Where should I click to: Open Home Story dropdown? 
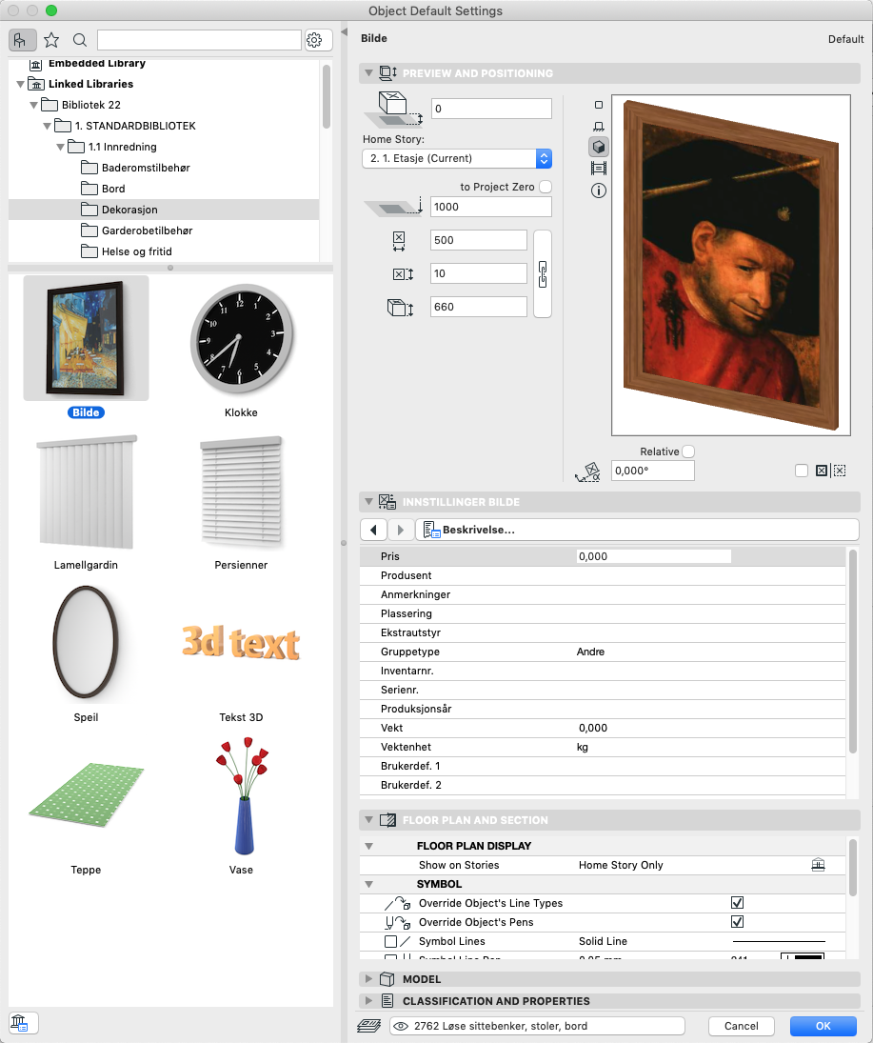pyautogui.click(x=457, y=158)
